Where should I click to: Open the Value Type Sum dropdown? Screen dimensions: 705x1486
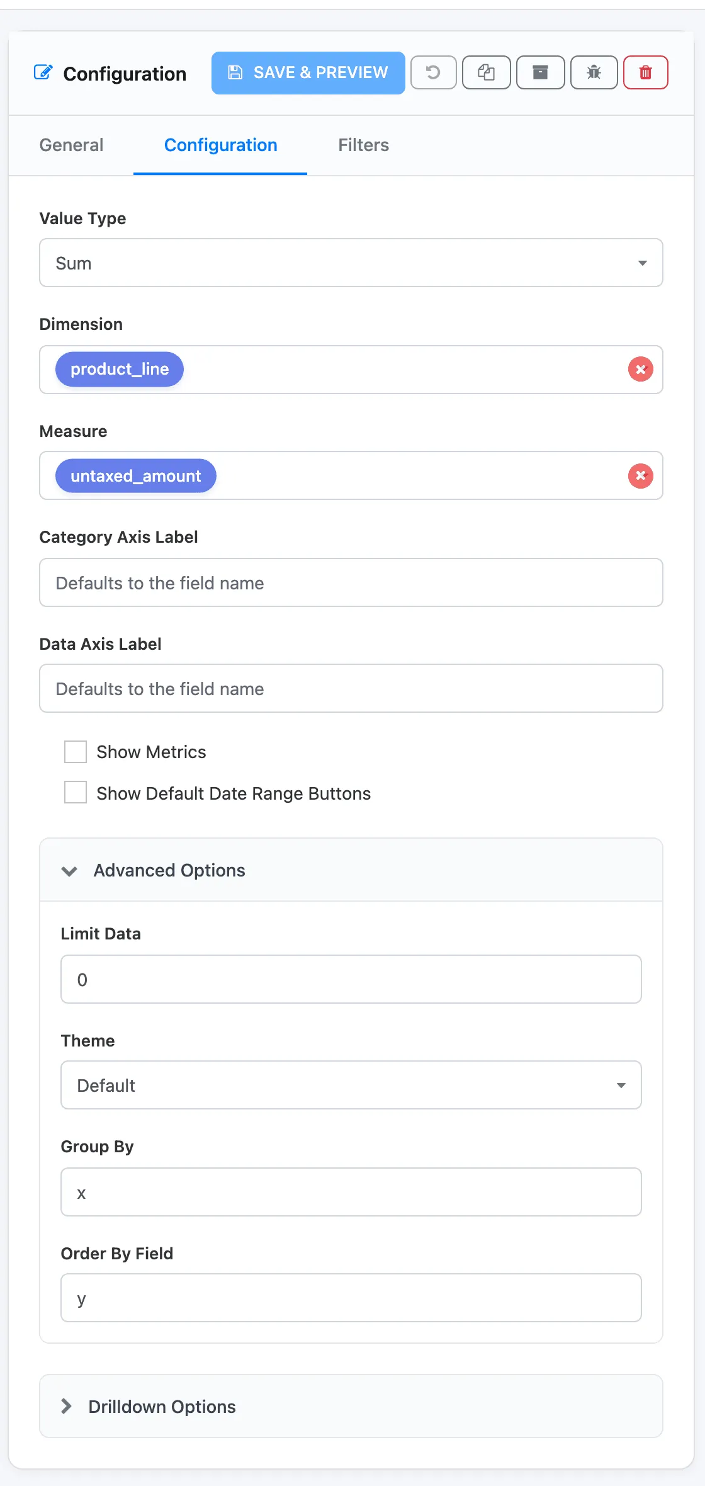(x=351, y=263)
